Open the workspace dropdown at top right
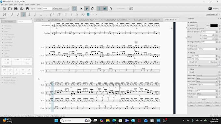 212,14
